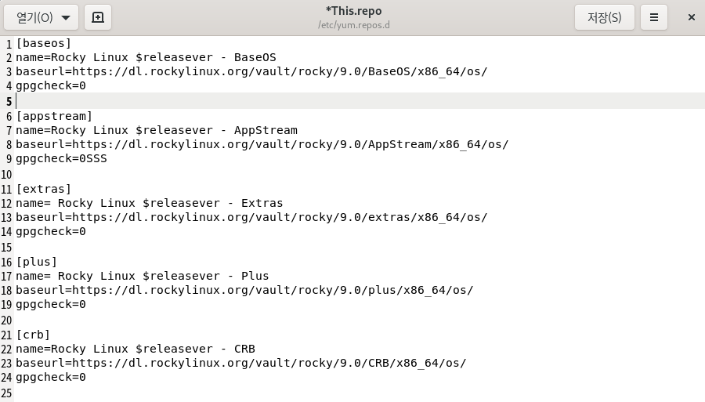Click gpgcheck=0 text on line 14
The height and width of the screenshot is (402, 705).
(x=51, y=231)
